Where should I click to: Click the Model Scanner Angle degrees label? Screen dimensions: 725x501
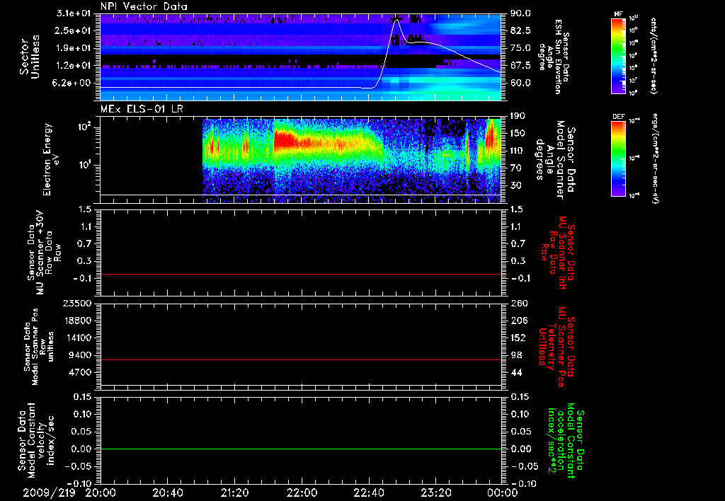click(555, 160)
